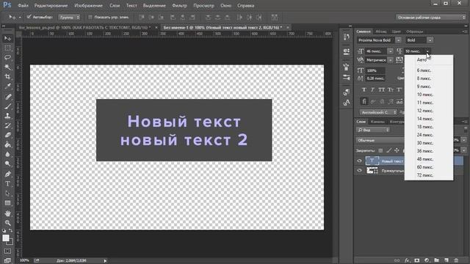Toggle the Автовыбор checkbox
This screenshot has width=470, height=264.
point(29,17)
